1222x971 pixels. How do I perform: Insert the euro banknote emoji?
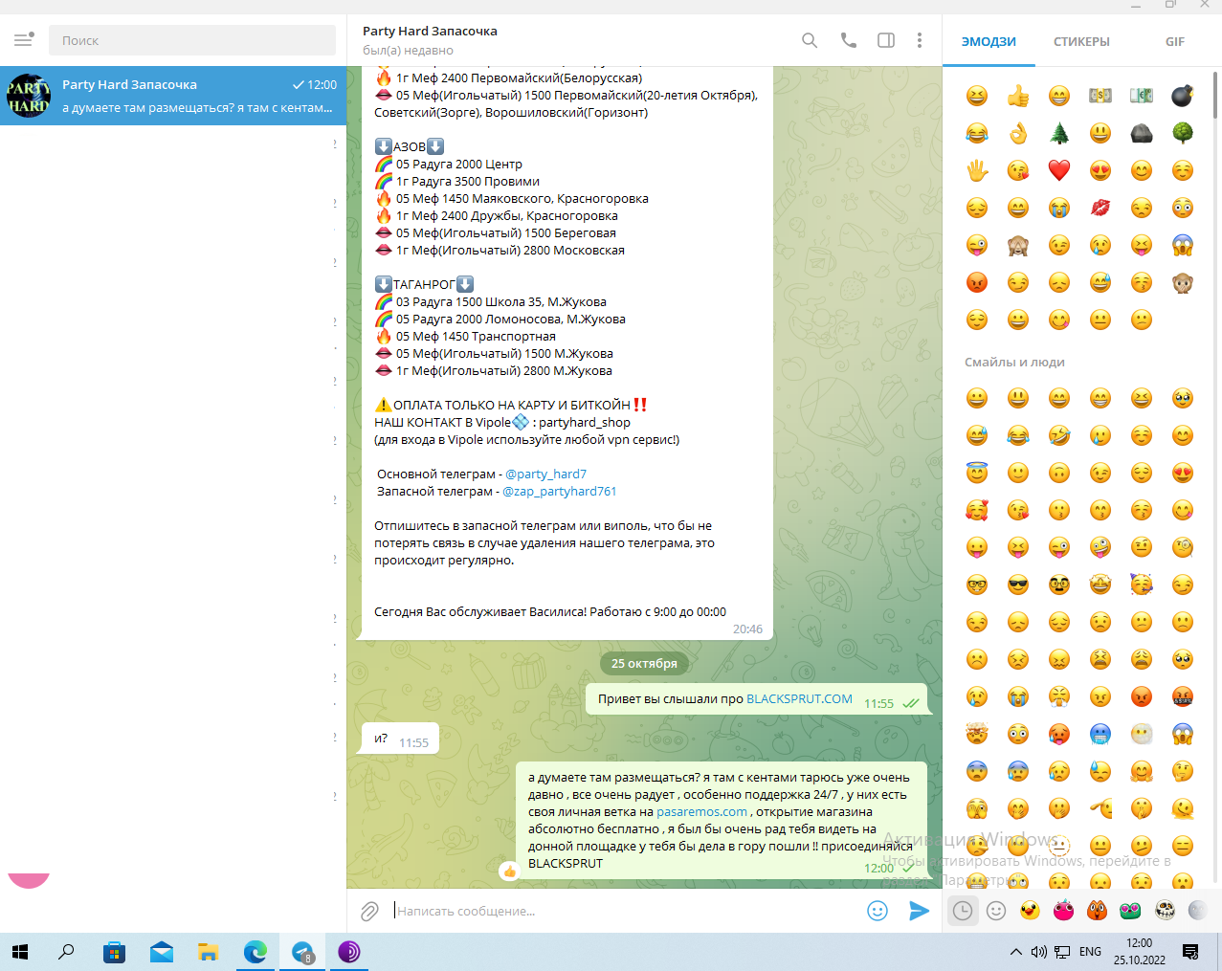1142,96
